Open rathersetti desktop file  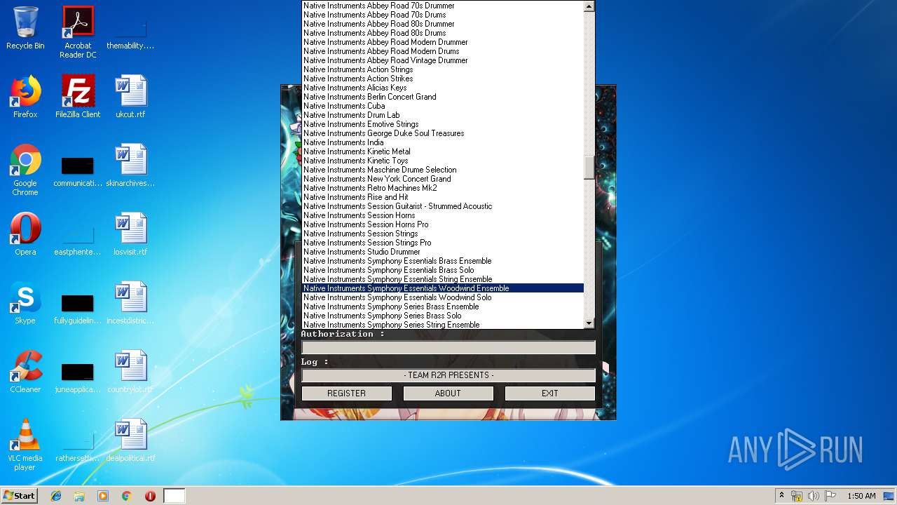coord(78,445)
